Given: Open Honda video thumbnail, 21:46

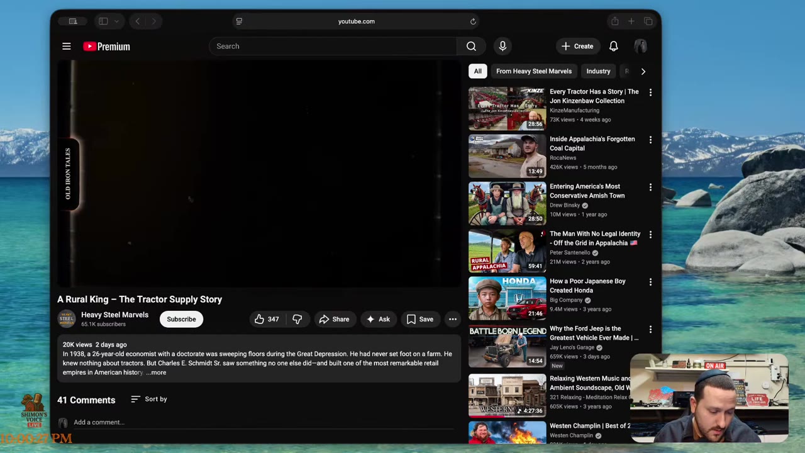Looking at the screenshot, I should 508,298.
